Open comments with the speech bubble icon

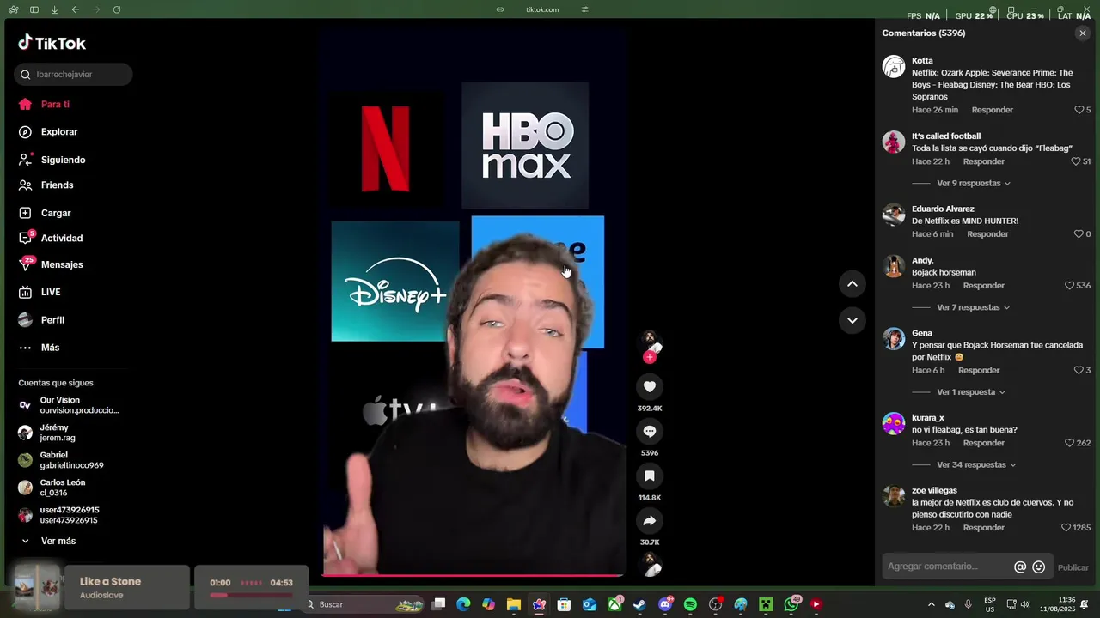point(650,432)
